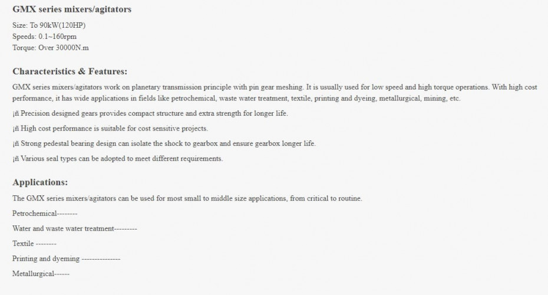
Task: Click the "Torque: Over 30000N.m" line
Action: click(x=50, y=48)
